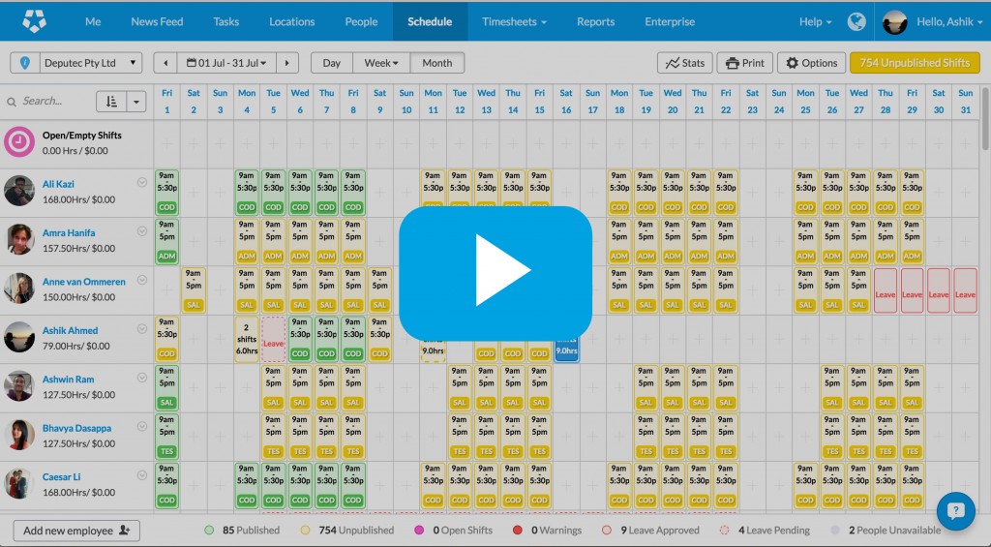This screenshot has height=547, width=991.
Task: Open the sort order icon button
Action: point(111,101)
